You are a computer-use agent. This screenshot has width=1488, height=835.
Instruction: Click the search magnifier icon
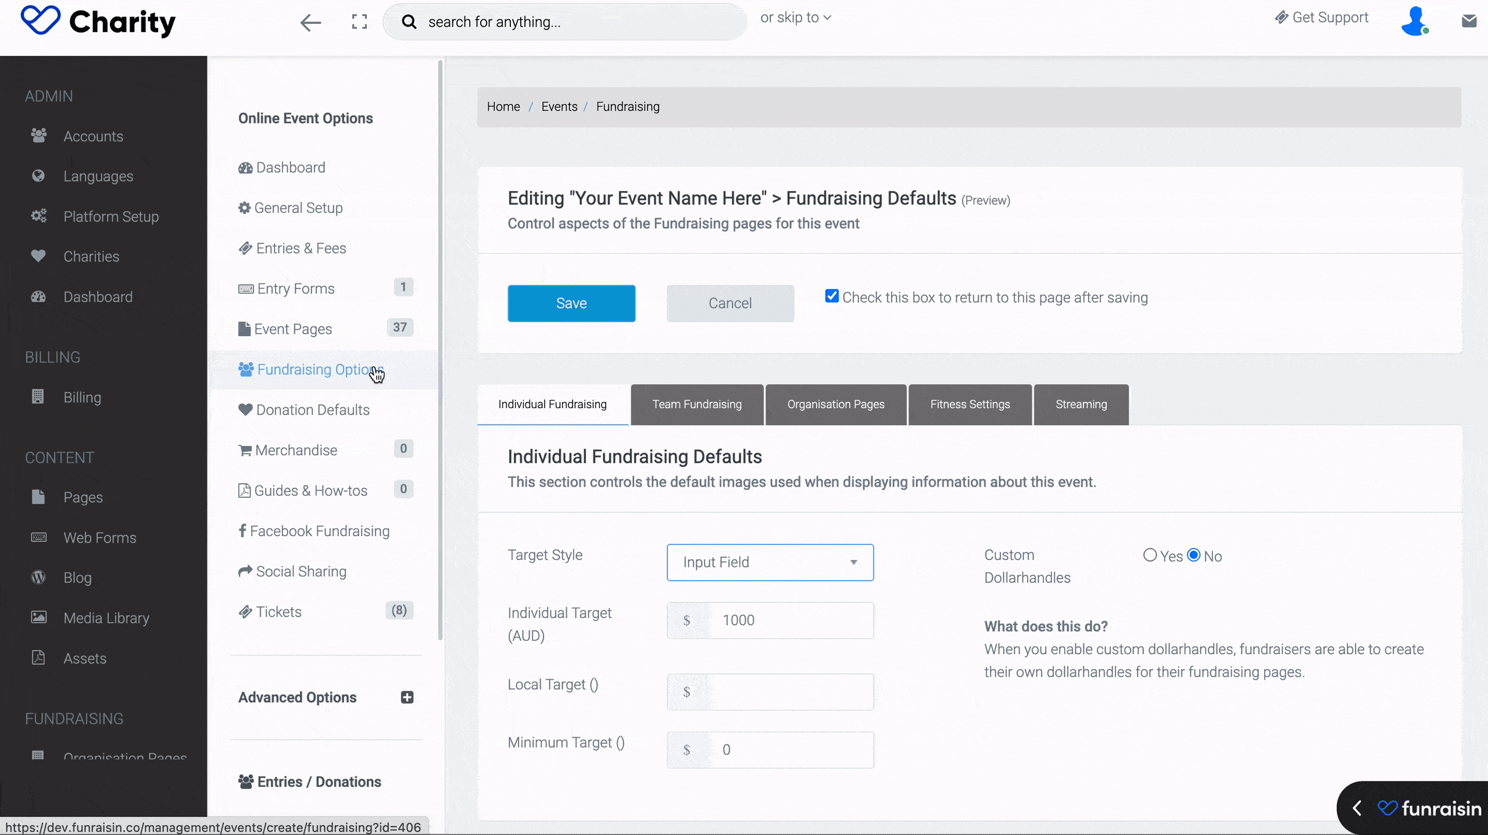pyautogui.click(x=409, y=22)
